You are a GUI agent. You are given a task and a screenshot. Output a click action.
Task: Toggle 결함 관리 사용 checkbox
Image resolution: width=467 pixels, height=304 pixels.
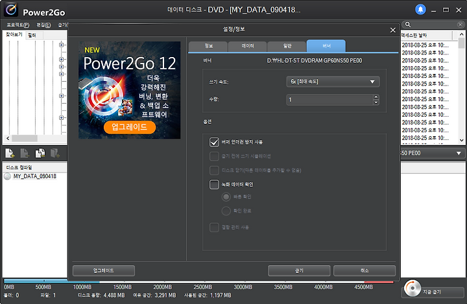point(214,228)
